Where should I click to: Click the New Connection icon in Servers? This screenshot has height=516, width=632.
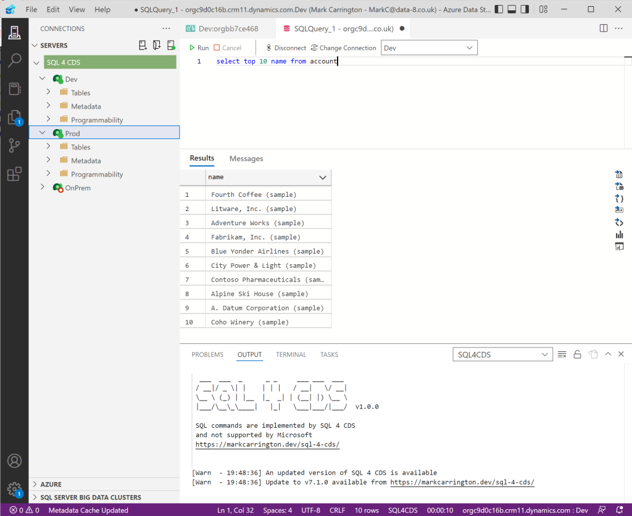pos(143,45)
